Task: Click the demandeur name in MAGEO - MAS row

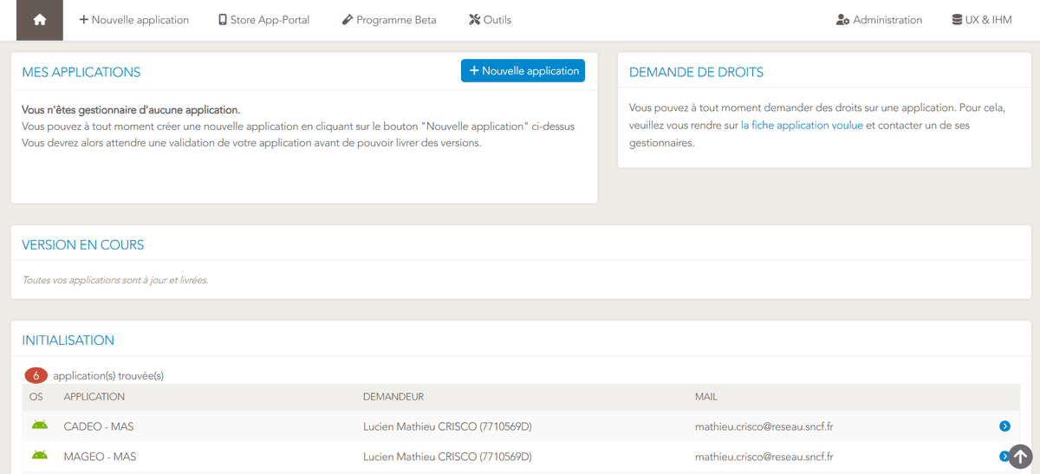Action: [447, 456]
